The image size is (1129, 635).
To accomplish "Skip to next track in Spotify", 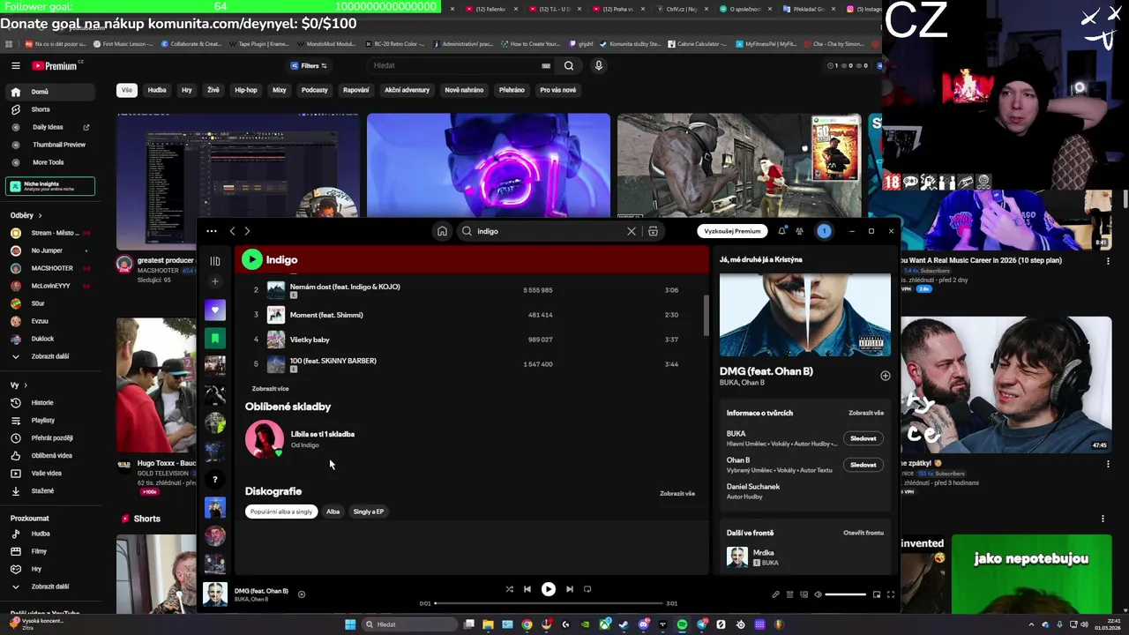I will 570,589.
